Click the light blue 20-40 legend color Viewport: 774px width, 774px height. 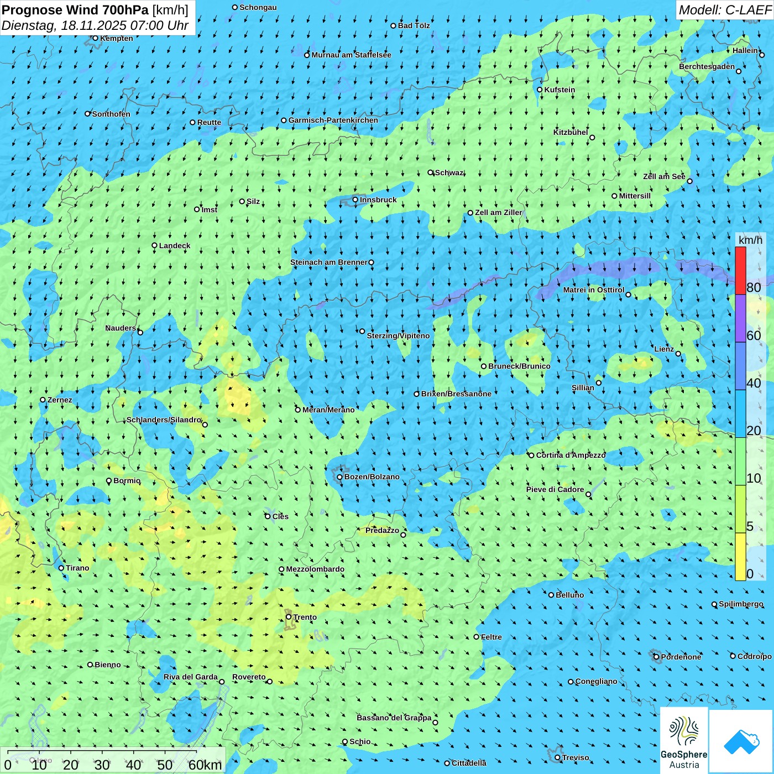[740, 414]
